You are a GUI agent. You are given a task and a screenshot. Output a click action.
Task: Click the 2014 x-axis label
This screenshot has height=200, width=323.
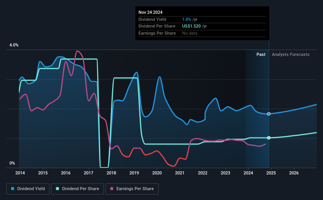click(x=20, y=173)
